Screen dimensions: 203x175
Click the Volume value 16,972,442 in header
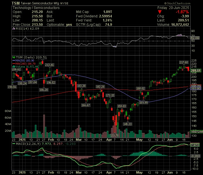pos(180,25)
